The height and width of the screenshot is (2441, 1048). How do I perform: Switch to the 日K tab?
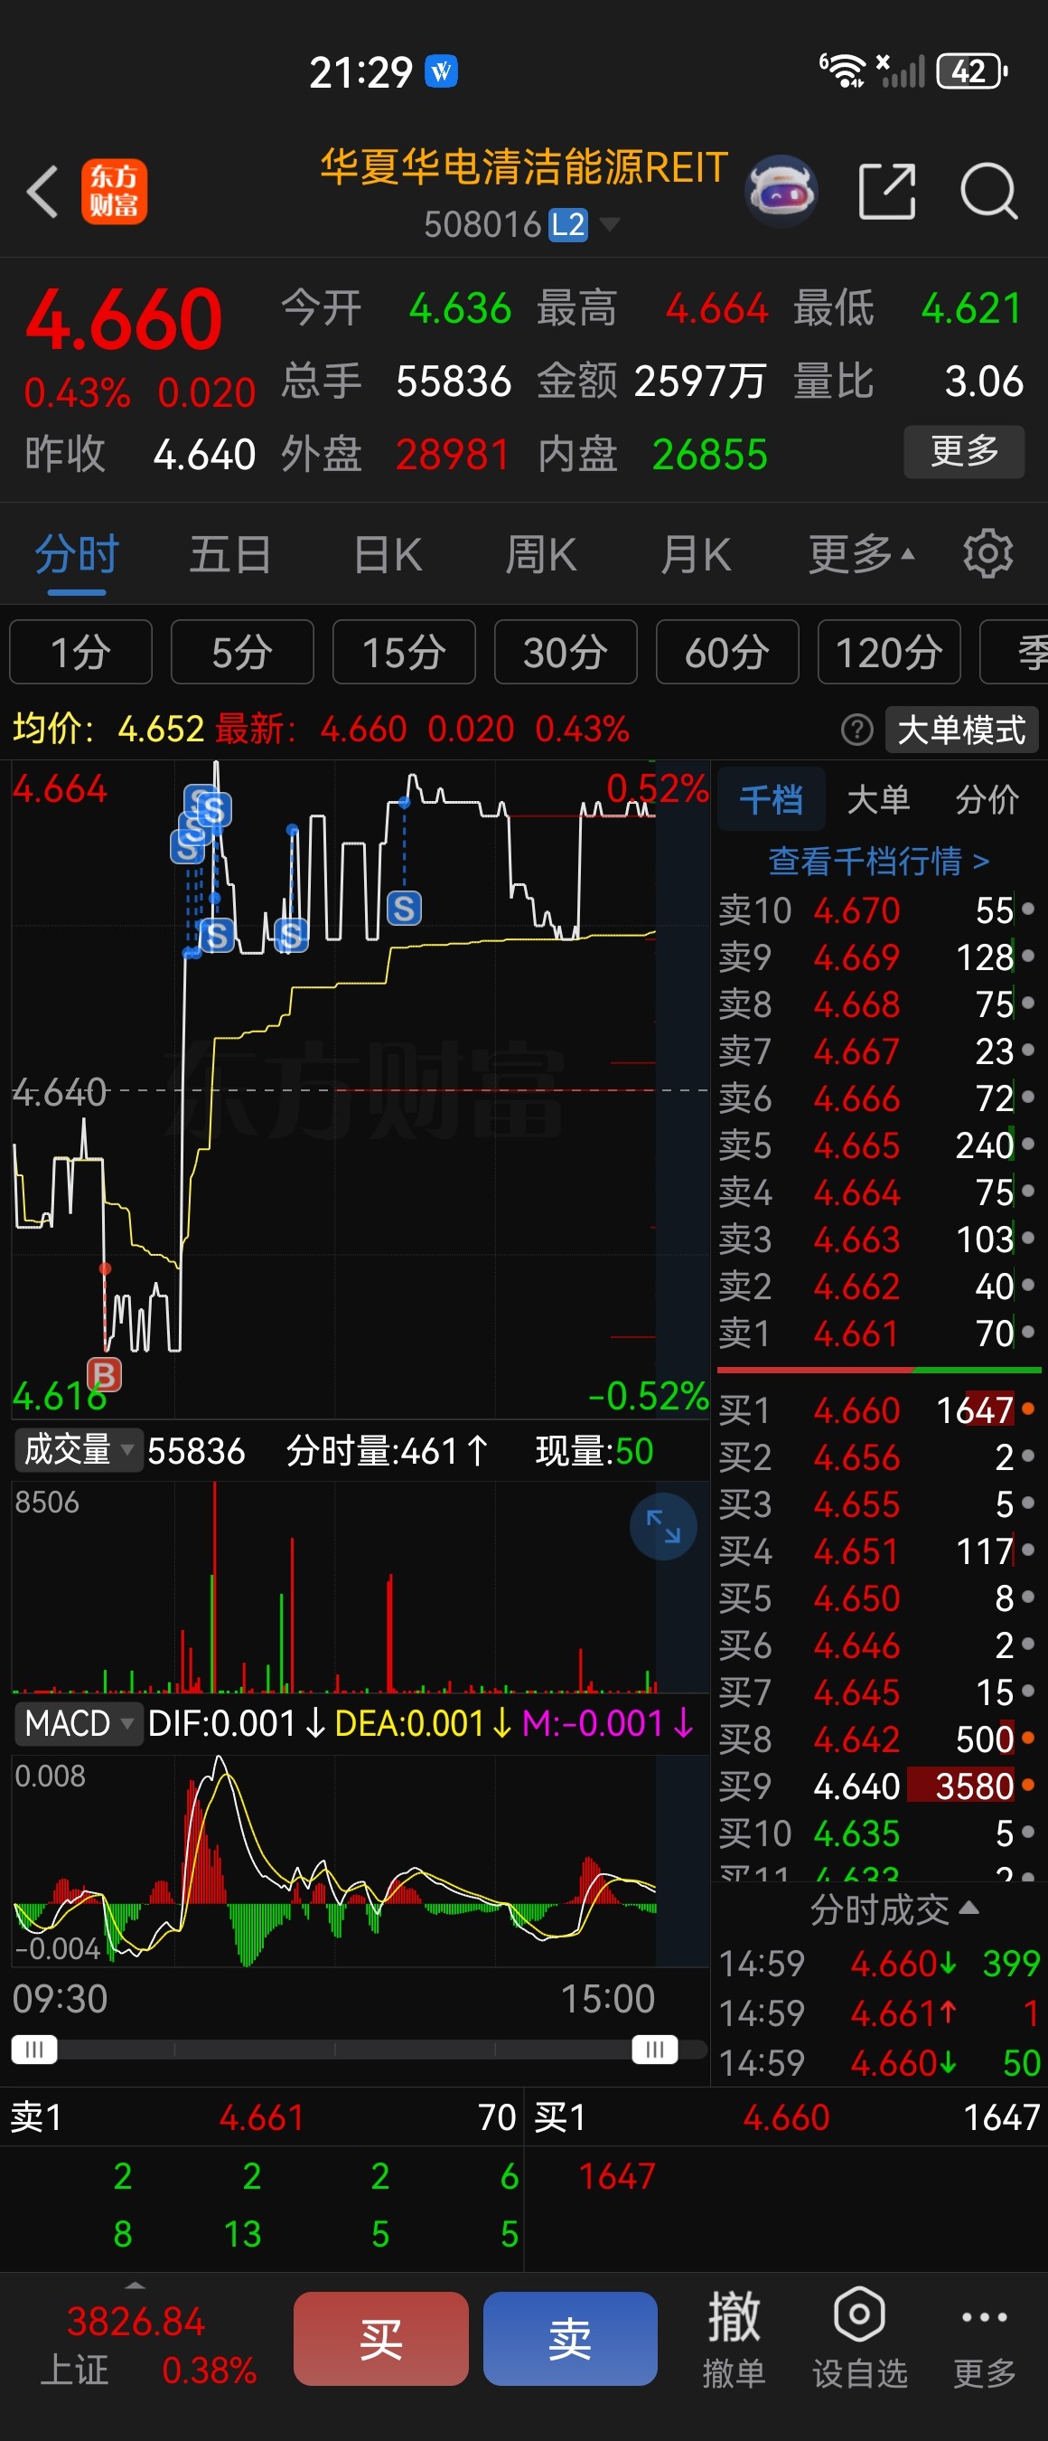[388, 554]
